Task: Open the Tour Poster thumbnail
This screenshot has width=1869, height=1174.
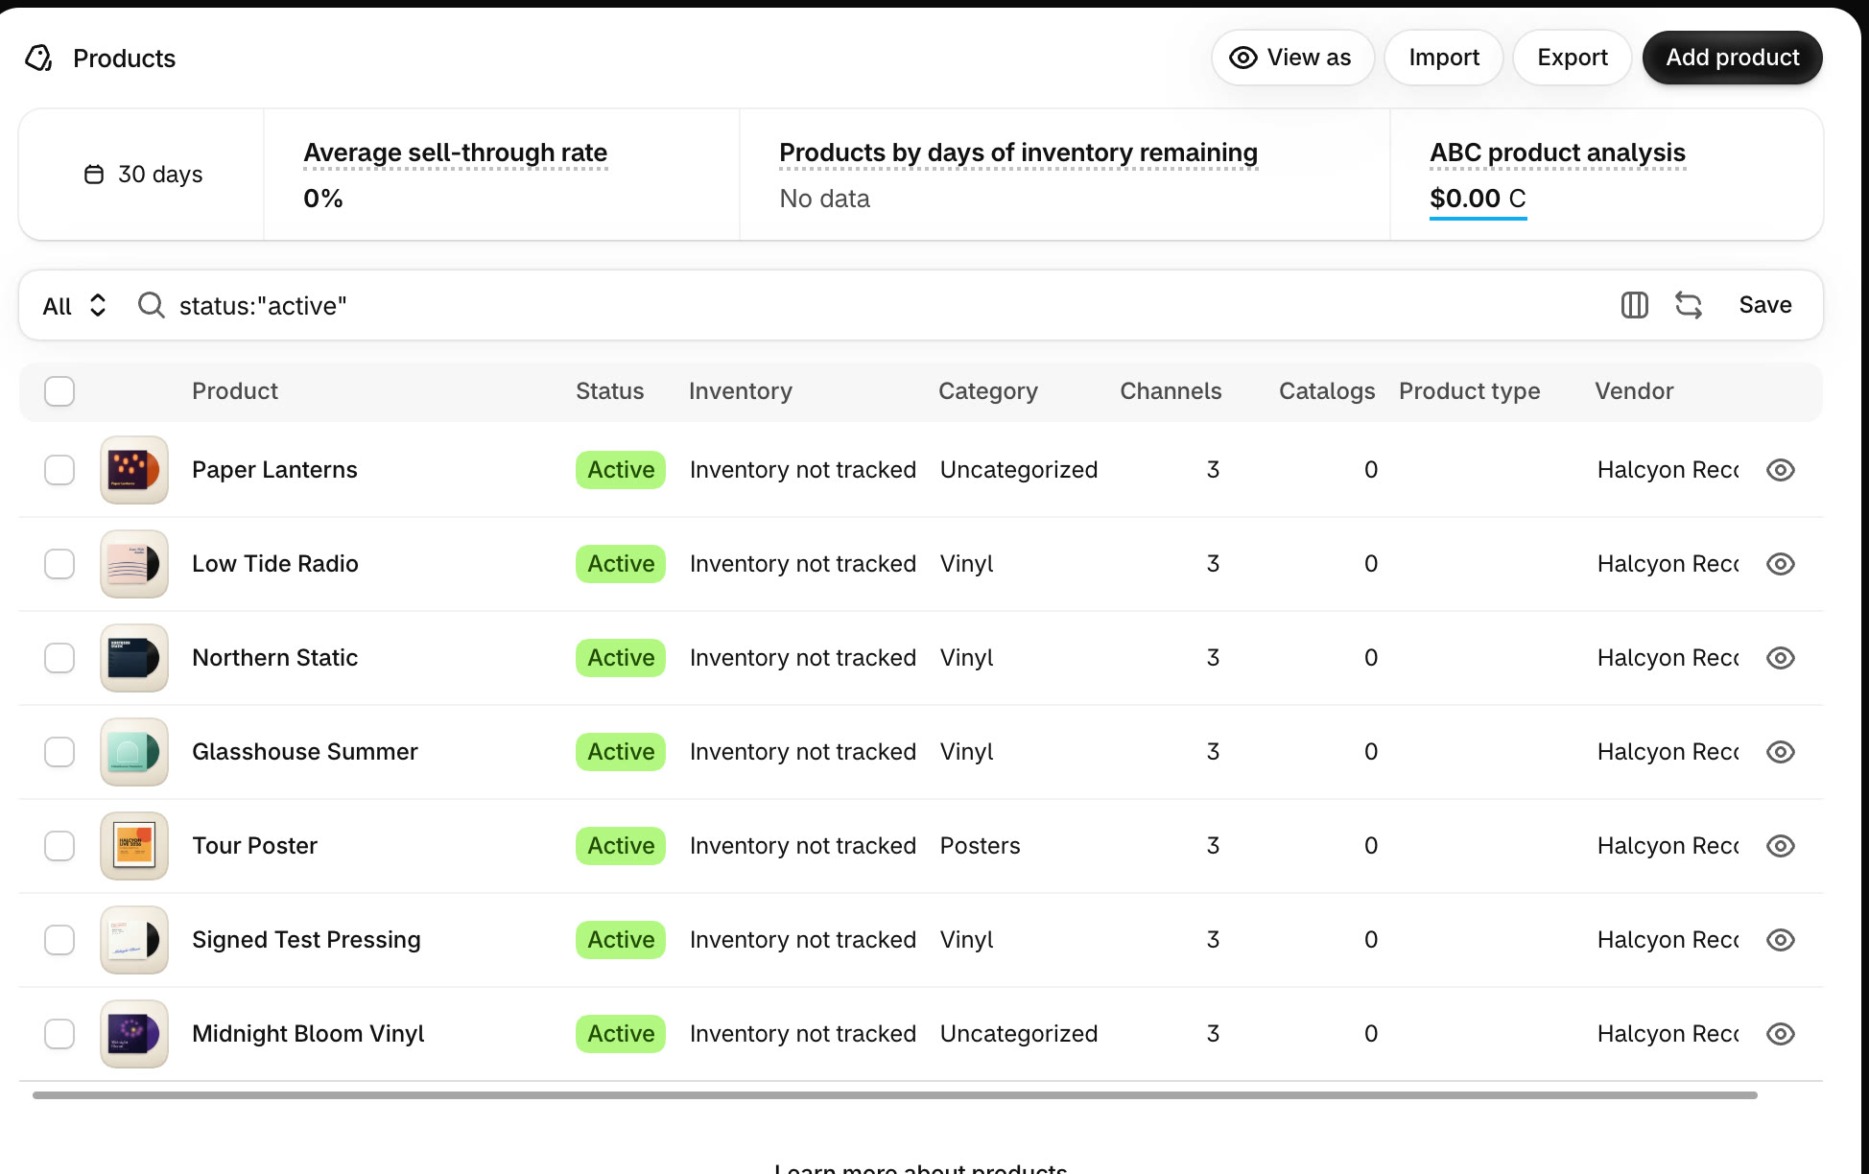Action: point(134,846)
